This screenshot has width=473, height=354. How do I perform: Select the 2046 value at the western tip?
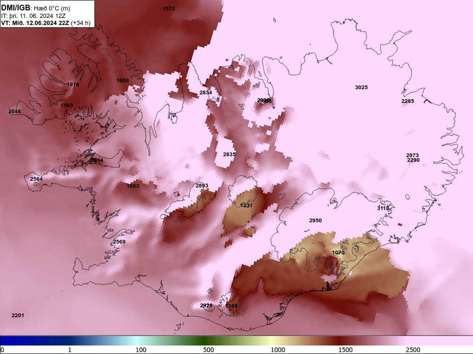15,111
